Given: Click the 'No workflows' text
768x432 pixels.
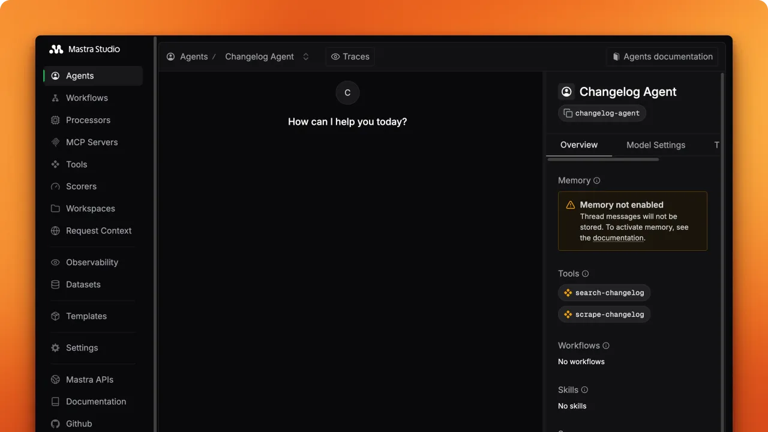Looking at the screenshot, I should 581,362.
